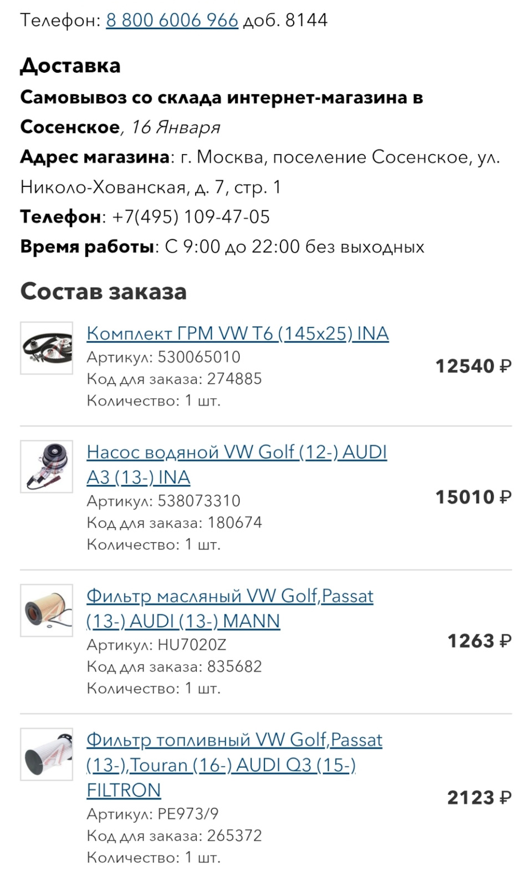Image resolution: width=532 pixels, height=880 pixels.
Task: Open the Насос водяной VW Golf link
Action: click(237, 465)
